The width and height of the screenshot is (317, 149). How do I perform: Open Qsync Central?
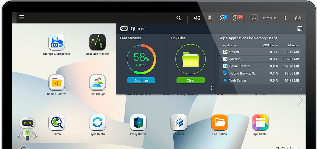pos(97,123)
